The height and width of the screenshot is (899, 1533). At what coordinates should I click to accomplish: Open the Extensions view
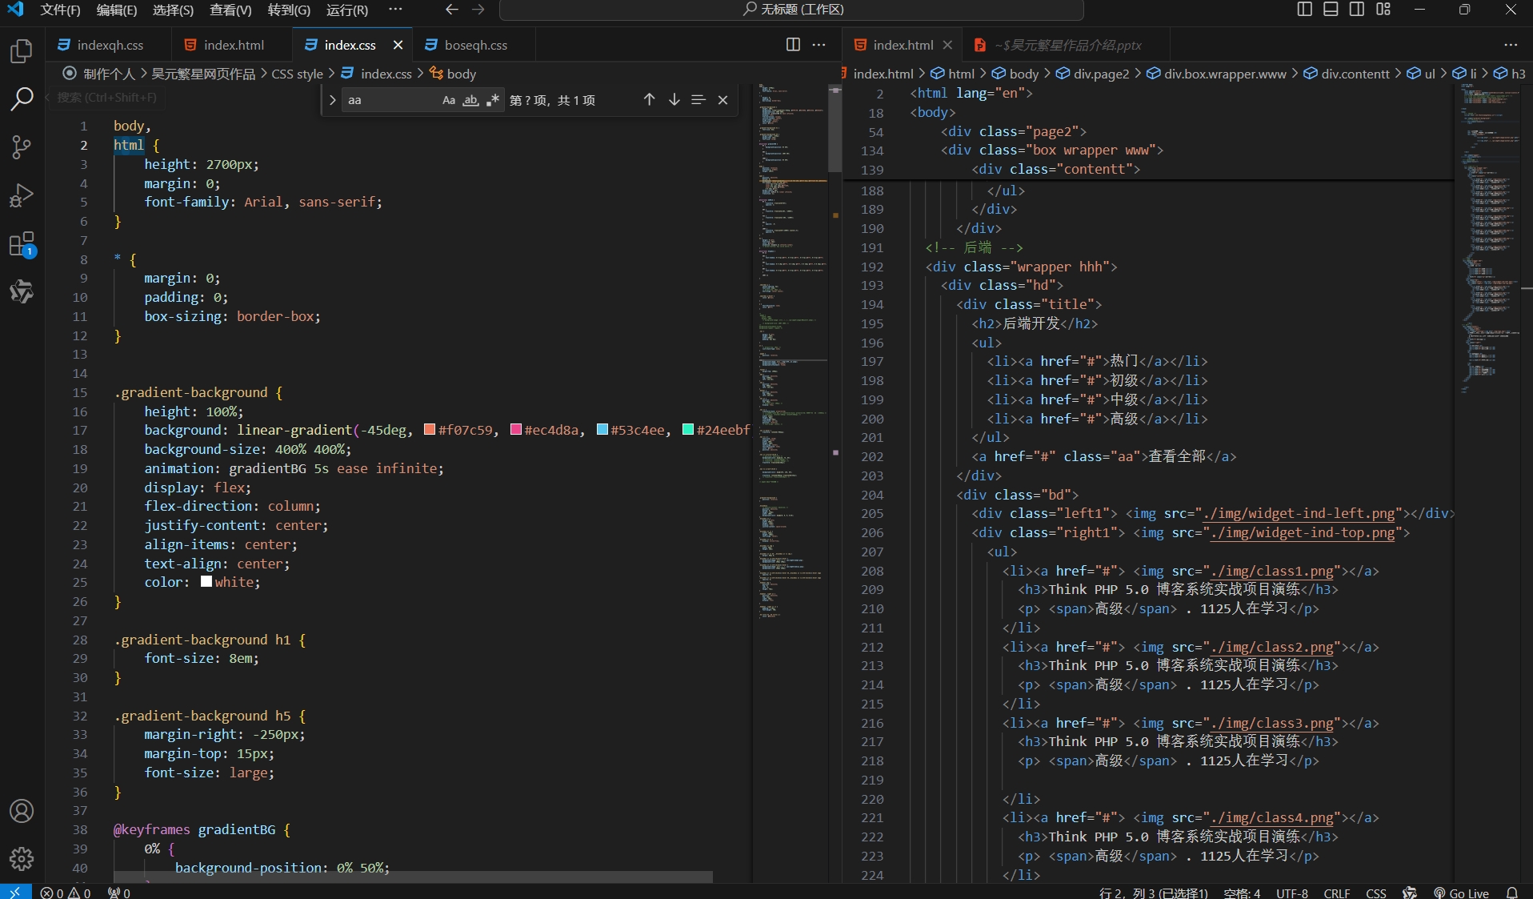click(x=22, y=244)
